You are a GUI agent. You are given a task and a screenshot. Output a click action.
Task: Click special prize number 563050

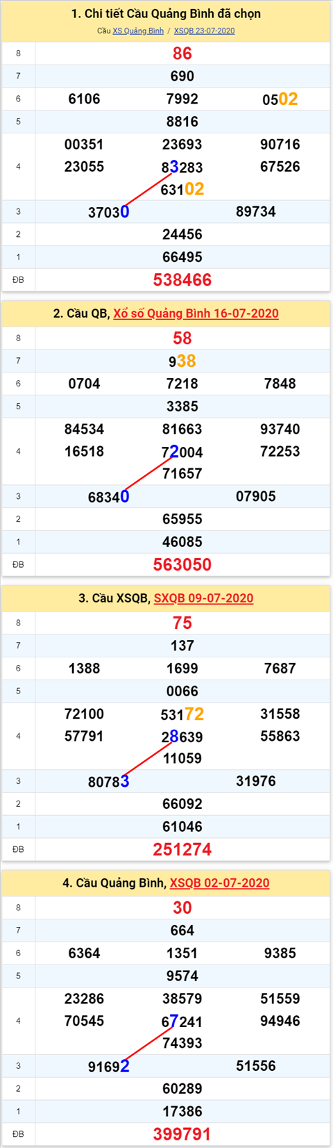182,565
